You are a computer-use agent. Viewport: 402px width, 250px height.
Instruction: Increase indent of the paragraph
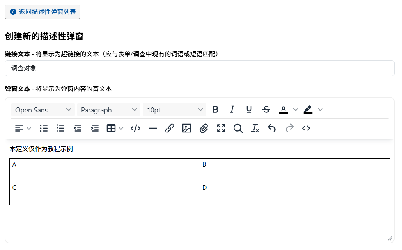[x=95, y=128]
